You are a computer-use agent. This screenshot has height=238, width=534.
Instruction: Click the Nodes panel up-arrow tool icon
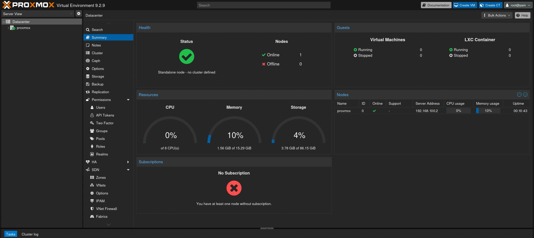pos(519,95)
